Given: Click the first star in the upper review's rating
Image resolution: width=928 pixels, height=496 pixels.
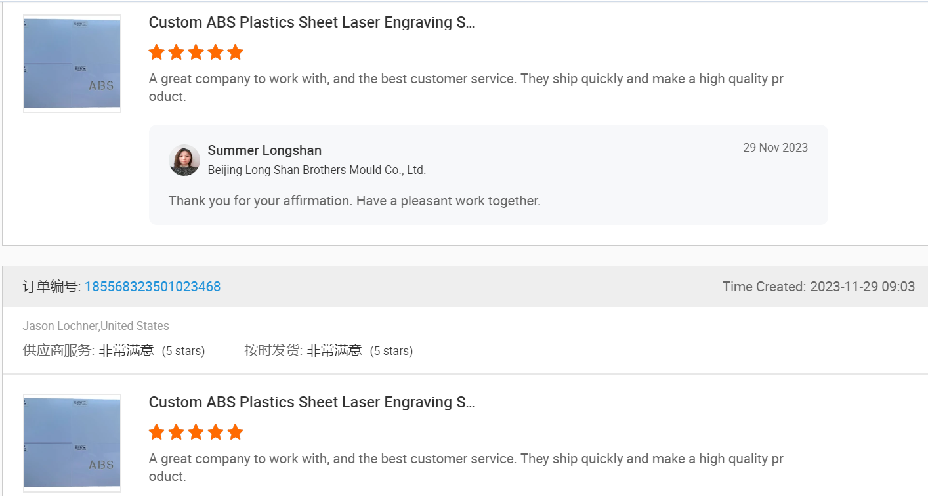Looking at the screenshot, I should (x=156, y=52).
